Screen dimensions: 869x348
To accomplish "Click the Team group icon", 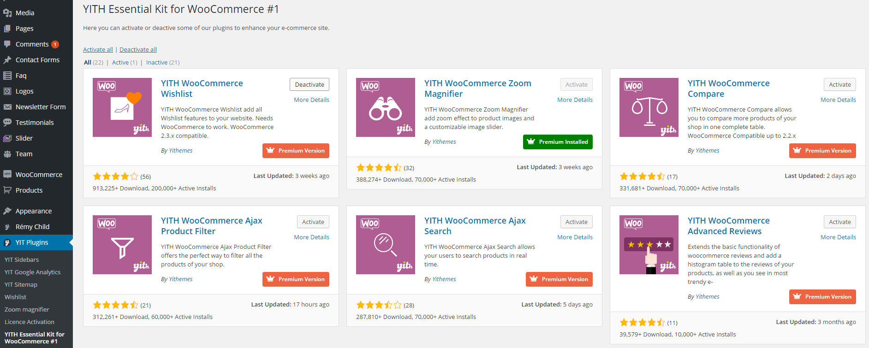I will [x=7, y=154].
